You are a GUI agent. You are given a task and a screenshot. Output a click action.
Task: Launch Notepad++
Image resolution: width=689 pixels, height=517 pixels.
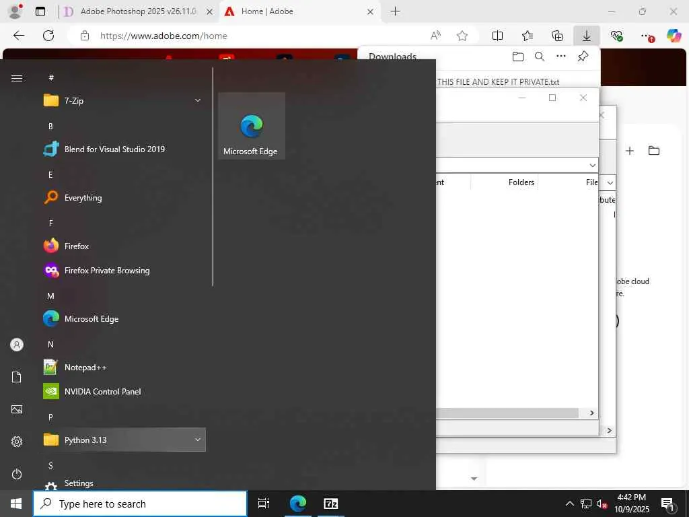pos(122,367)
